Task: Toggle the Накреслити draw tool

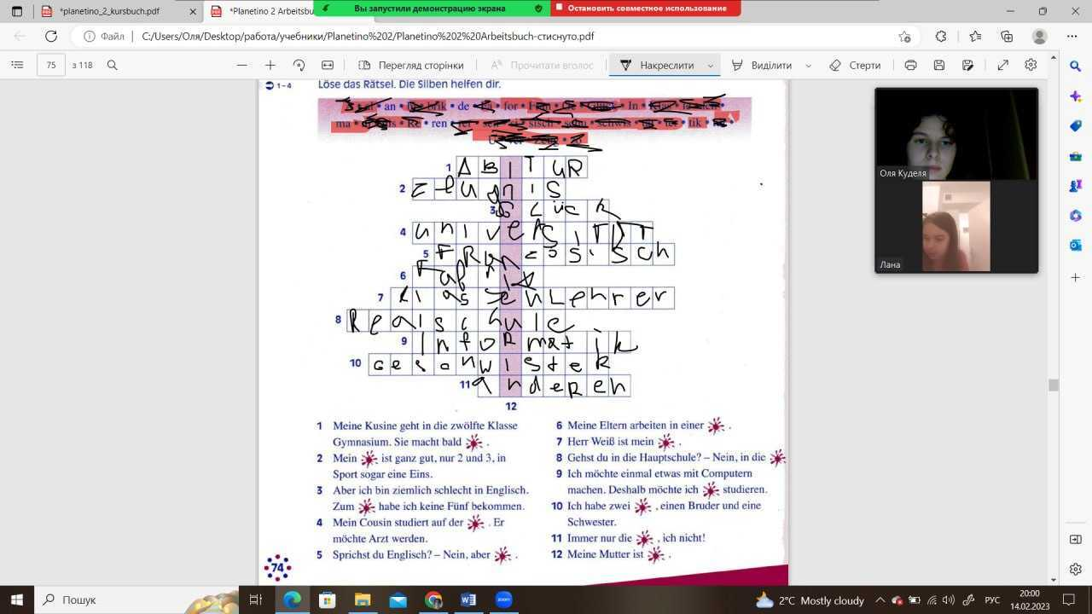Action: (657, 65)
